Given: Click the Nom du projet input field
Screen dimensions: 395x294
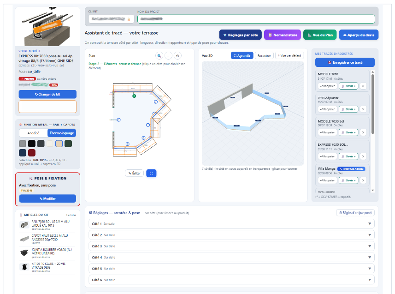Looking at the screenshot, I should [x=256, y=19].
